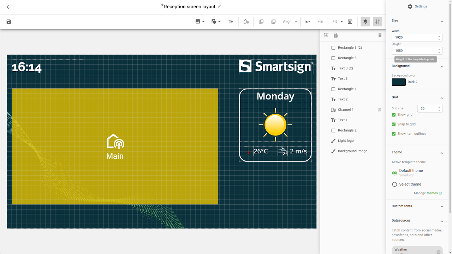Click the add channel icon in toolbar
Viewport: 452px width, 254px height.
click(x=246, y=22)
